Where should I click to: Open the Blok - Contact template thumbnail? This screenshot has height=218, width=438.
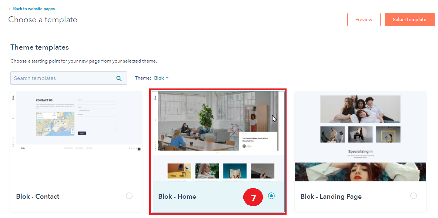tap(76, 136)
